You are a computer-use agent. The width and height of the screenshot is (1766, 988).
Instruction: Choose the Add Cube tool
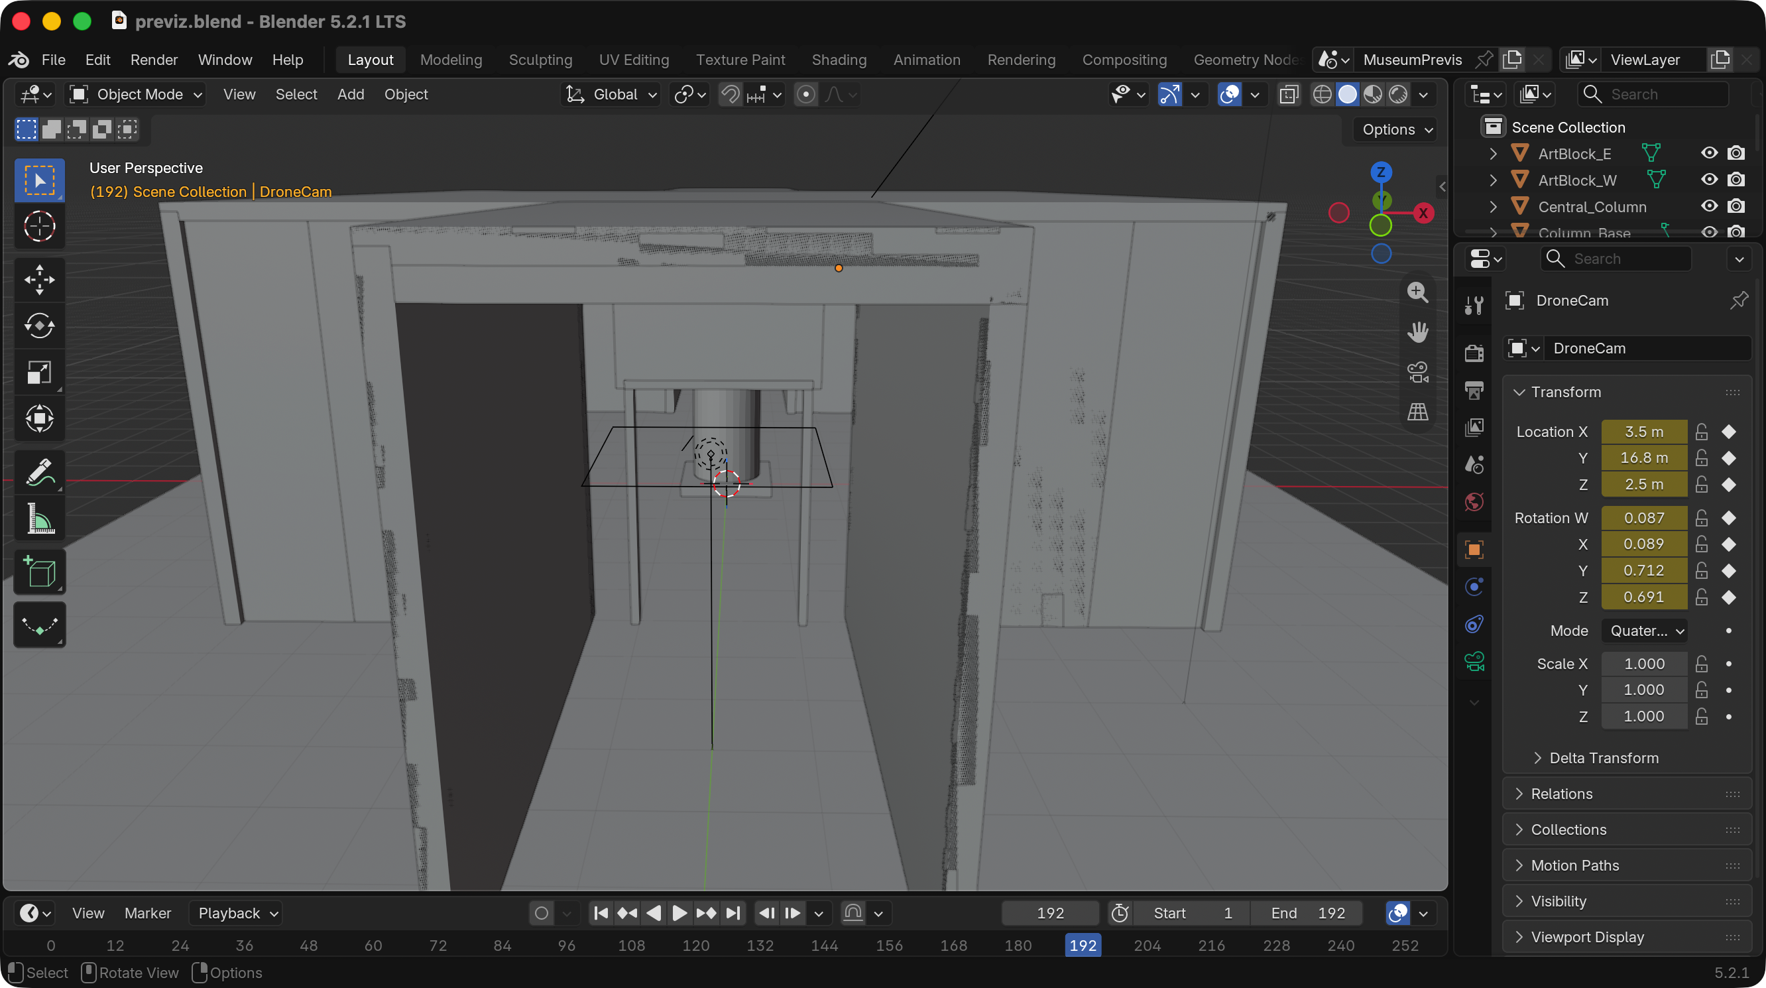pos(39,572)
